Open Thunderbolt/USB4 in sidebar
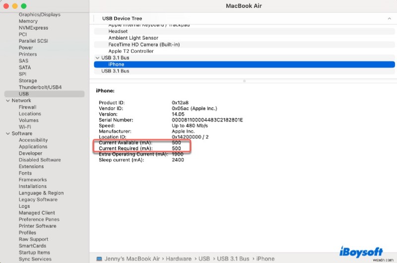Screen dimensions: 397x263 tap(40, 87)
